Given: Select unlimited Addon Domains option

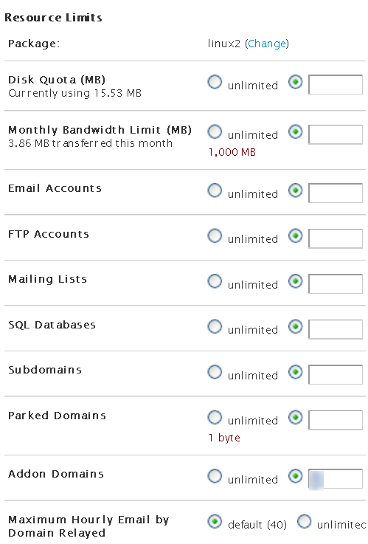Looking at the screenshot, I should [215, 476].
